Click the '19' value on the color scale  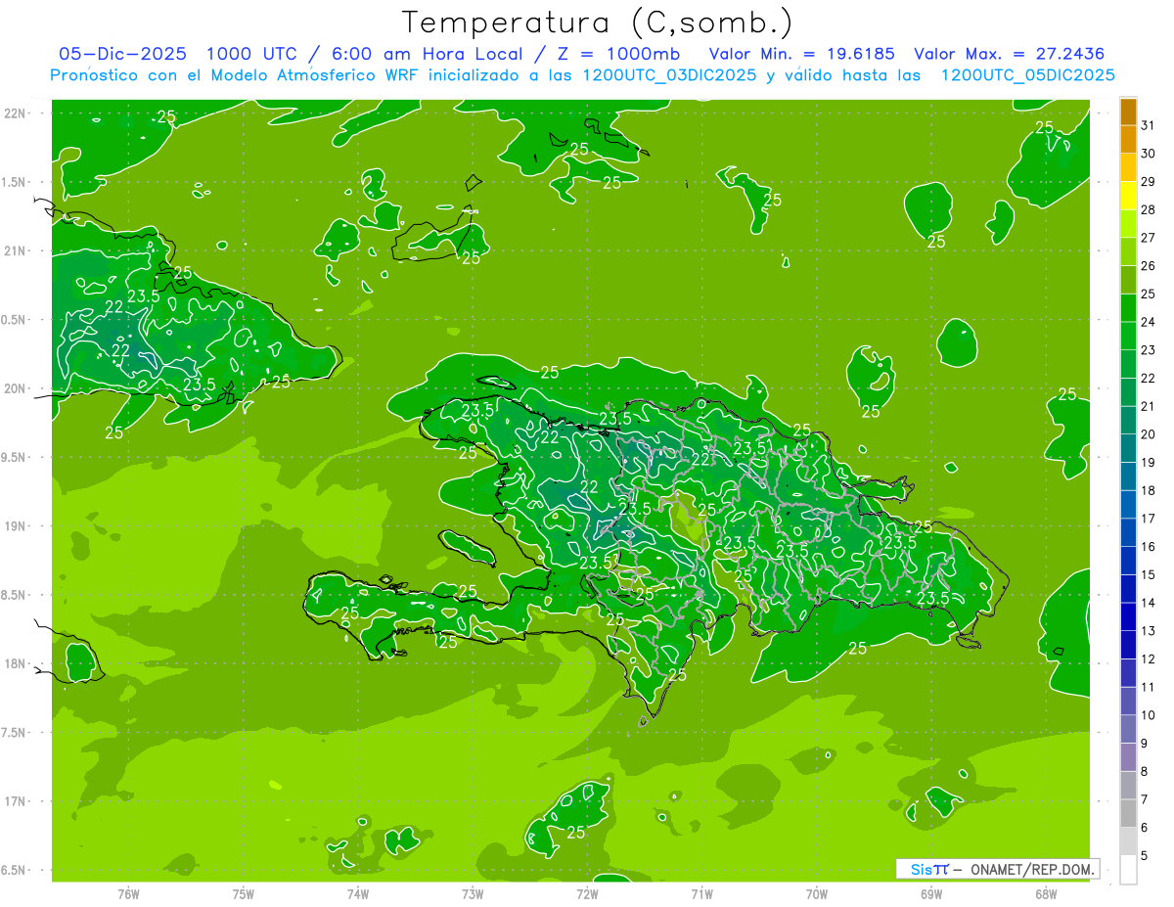[x=1148, y=463]
